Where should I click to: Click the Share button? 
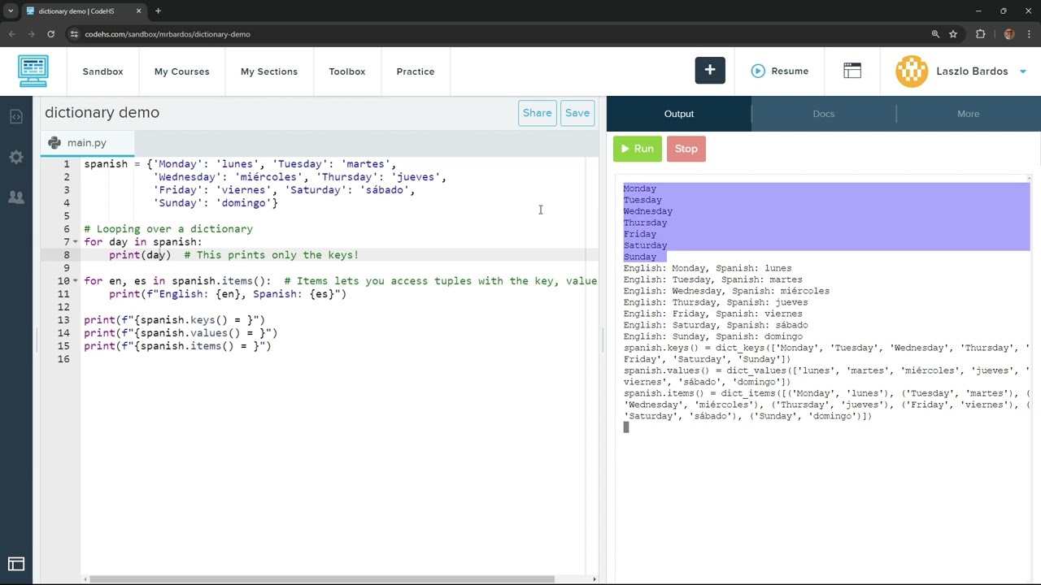(x=537, y=113)
